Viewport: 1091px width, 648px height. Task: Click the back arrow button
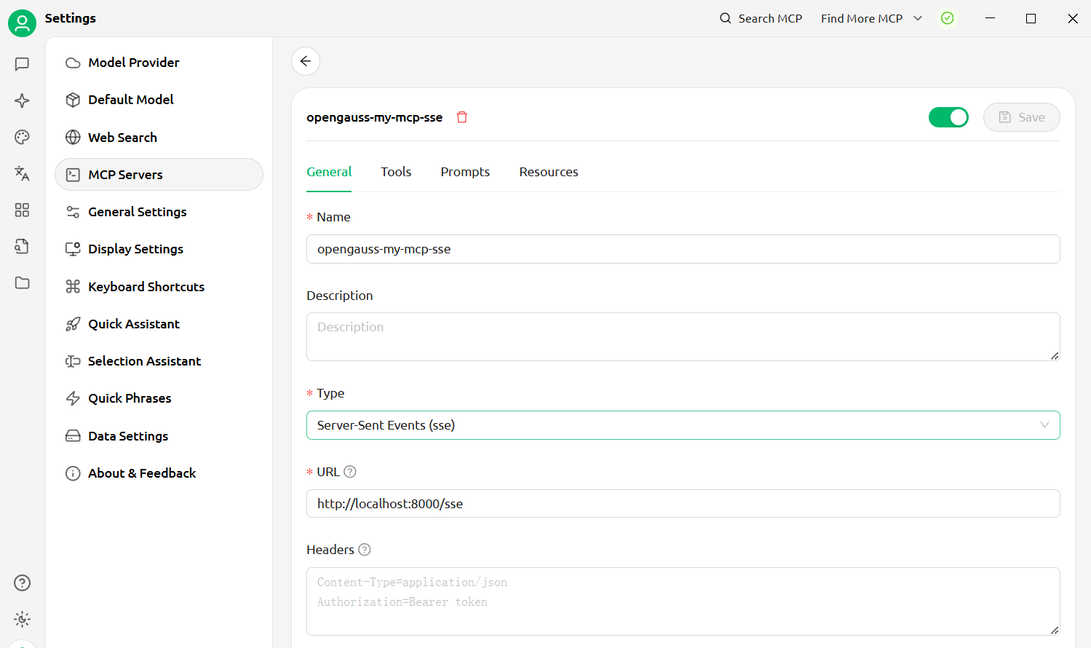tap(306, 61)
